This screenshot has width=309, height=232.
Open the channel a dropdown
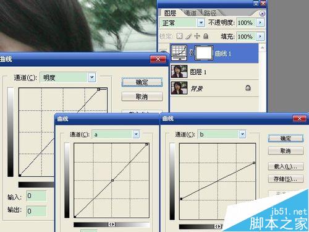click(x=136, y=134)
